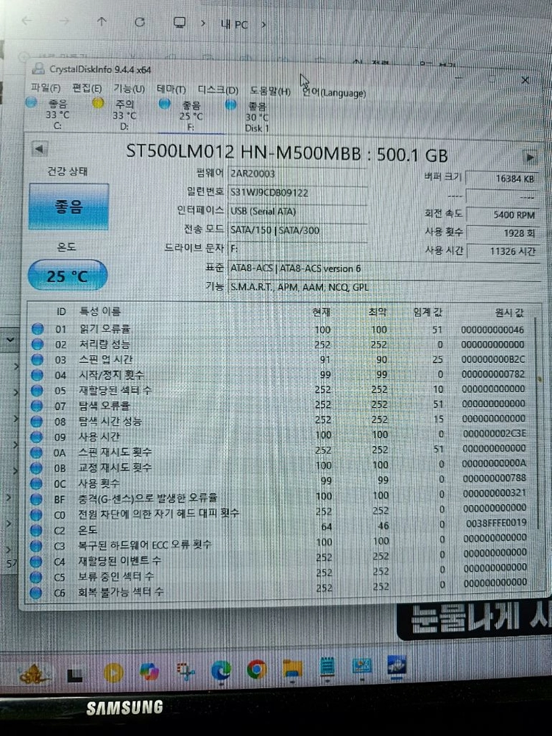Open Copilot from the taskbar

[149, 672]
